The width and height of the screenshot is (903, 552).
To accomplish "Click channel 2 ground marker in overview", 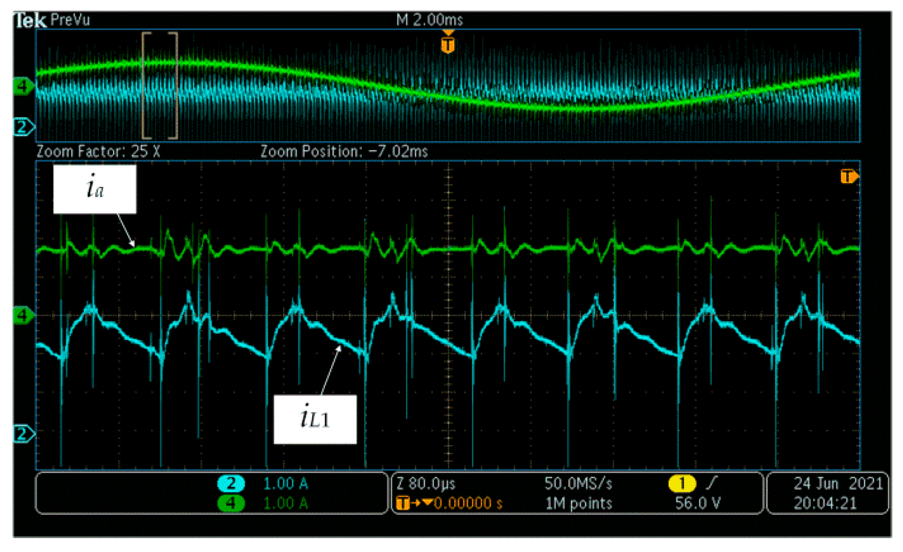I will coord(22,126).
